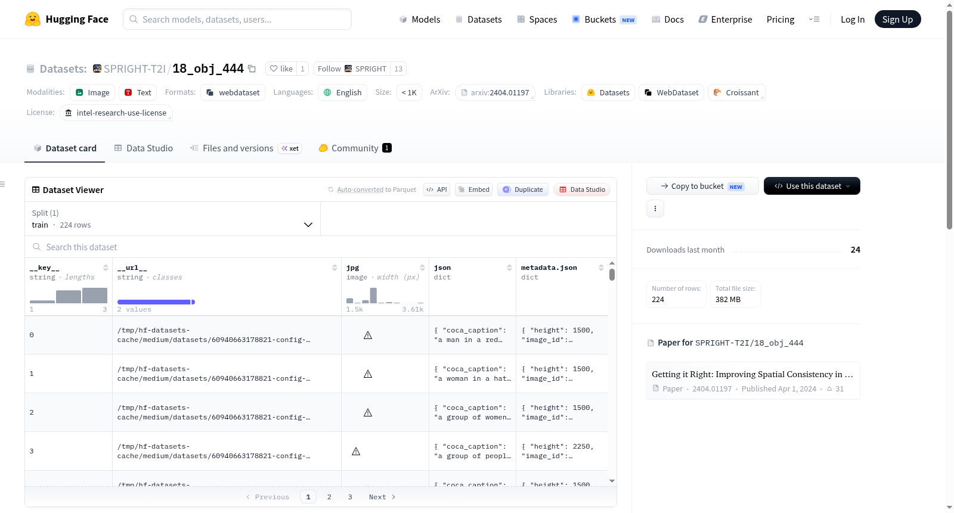Click the three-dot more options button

coord(655,209)
